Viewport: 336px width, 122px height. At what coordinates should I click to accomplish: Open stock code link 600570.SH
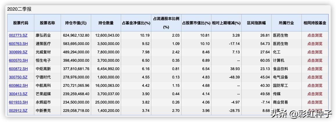click(x=18, y=61)
